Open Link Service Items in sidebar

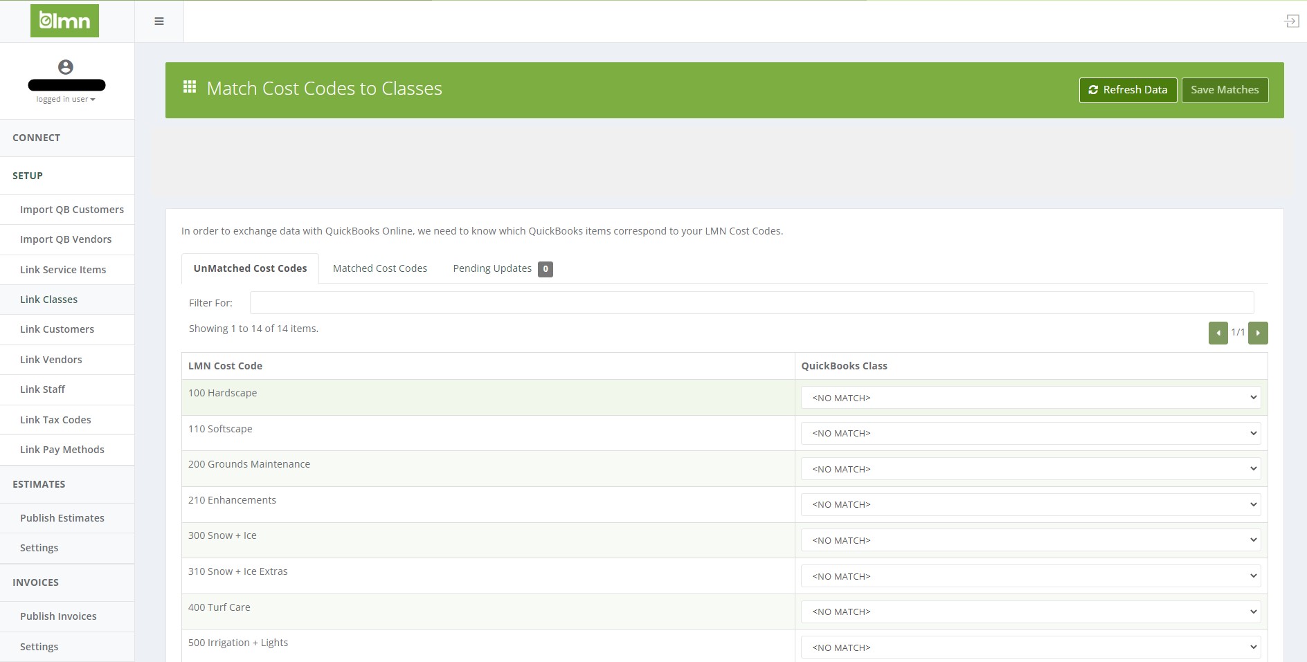63,270
